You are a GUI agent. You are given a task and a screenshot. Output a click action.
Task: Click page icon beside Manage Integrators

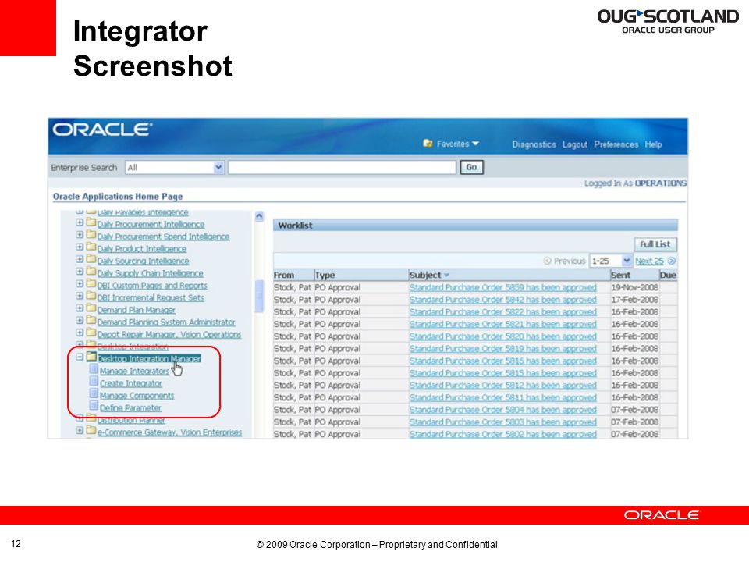click(x=94, y=369)
